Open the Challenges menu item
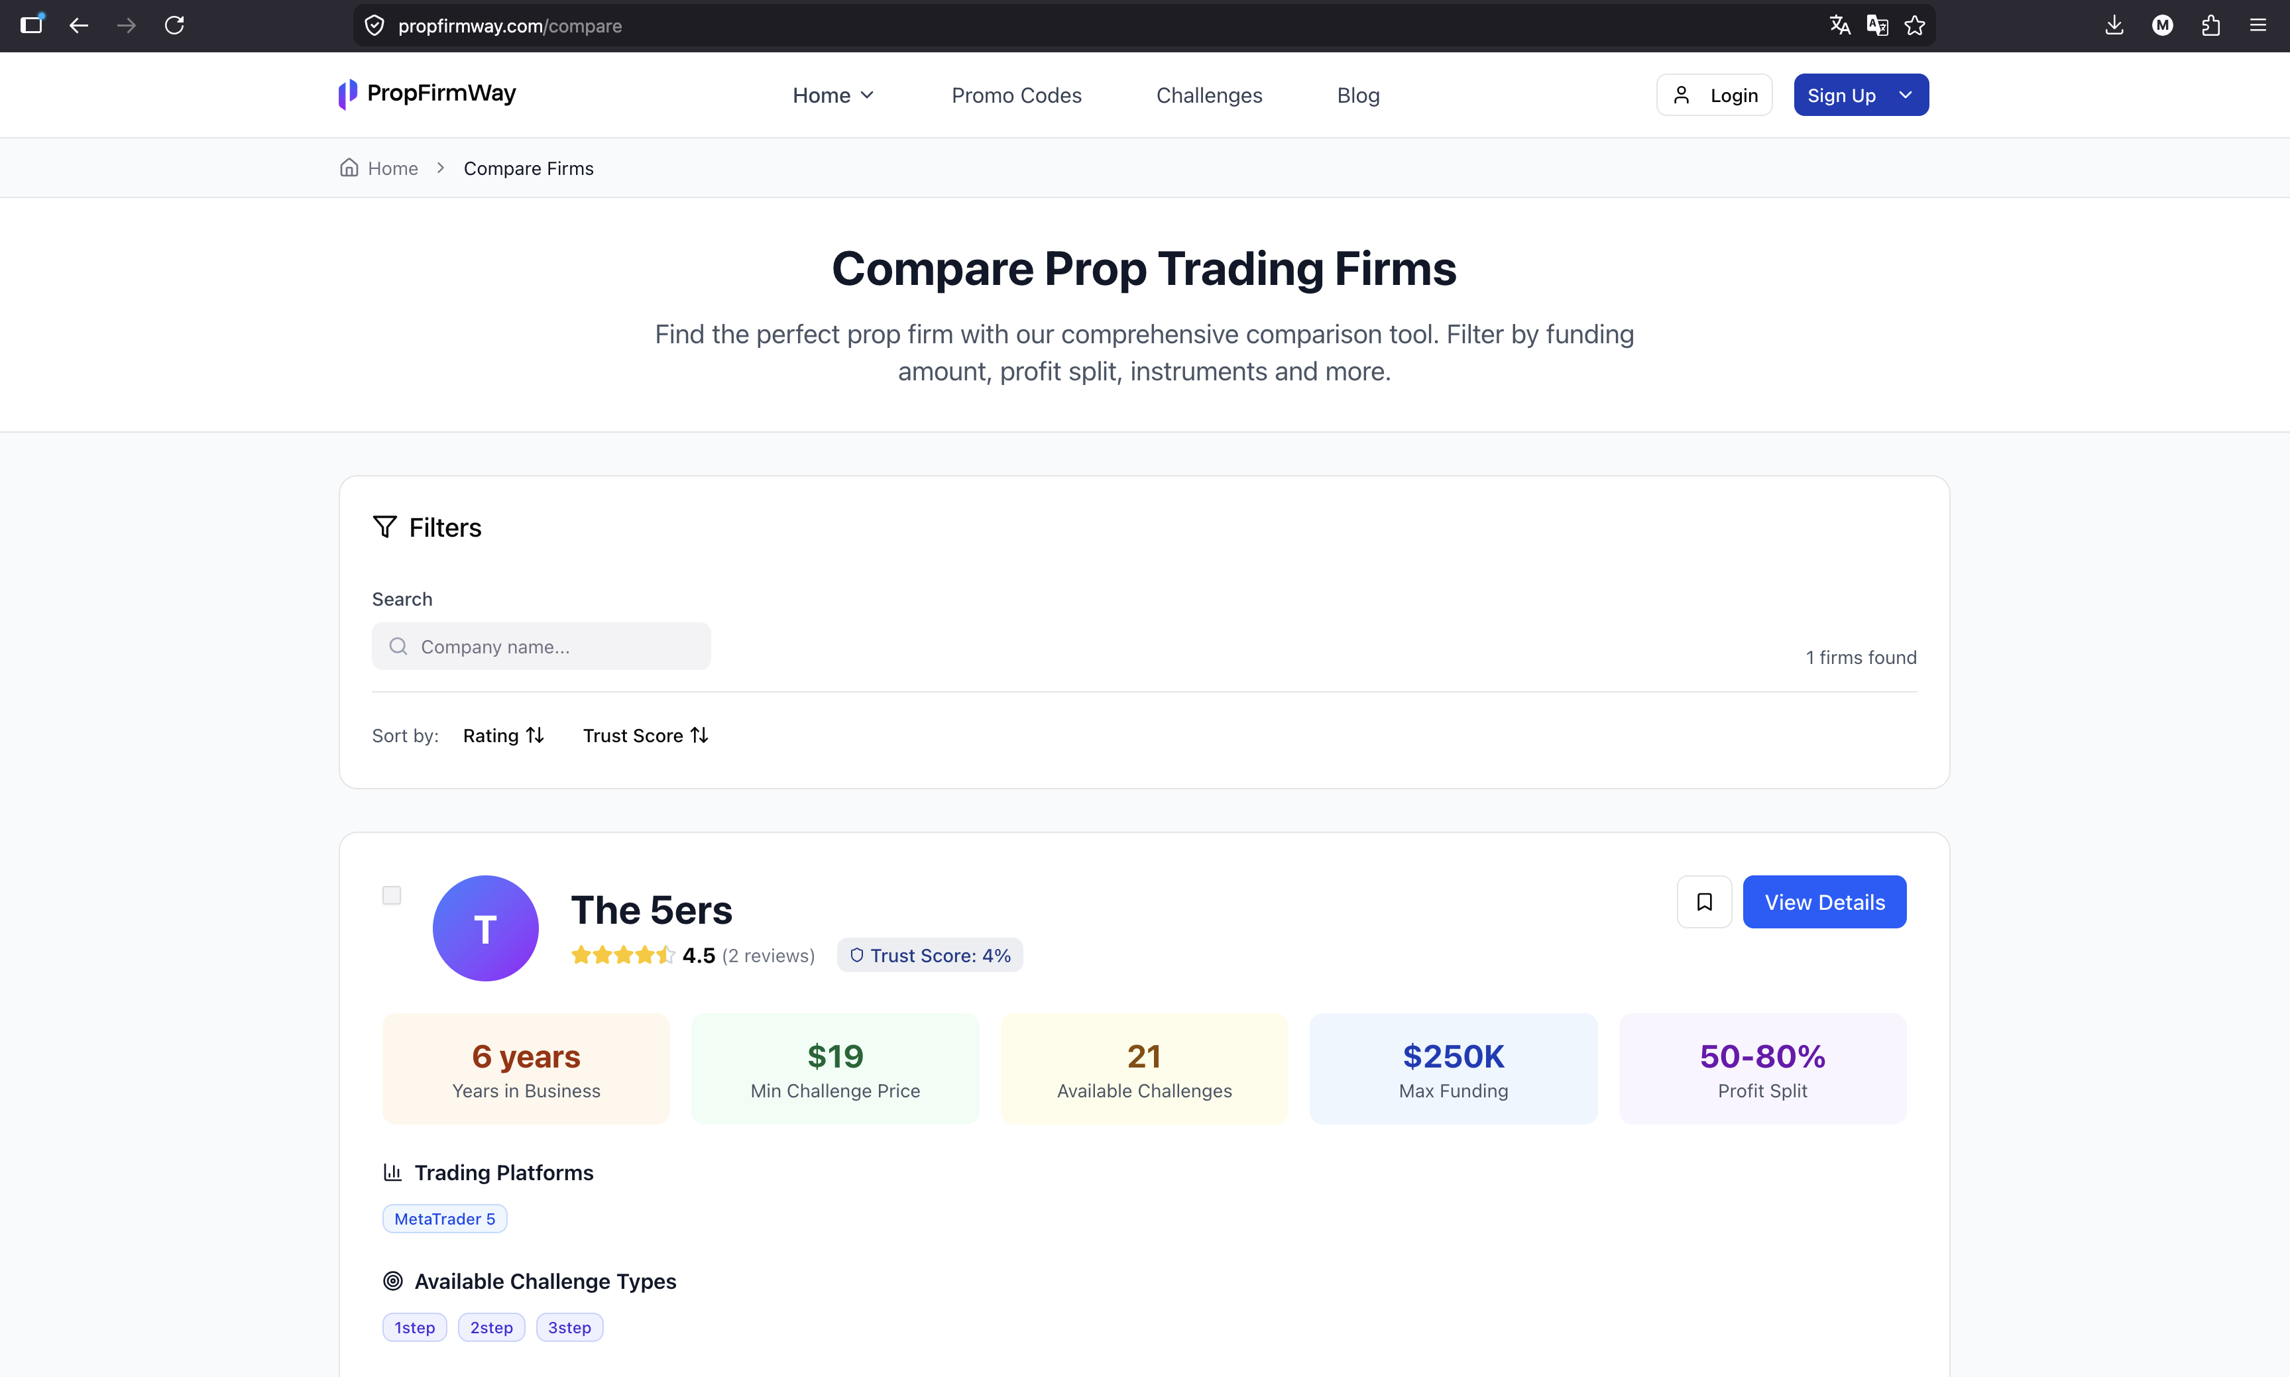The width and height of the screenshot is (2290, 1377). coord(1209,95)
